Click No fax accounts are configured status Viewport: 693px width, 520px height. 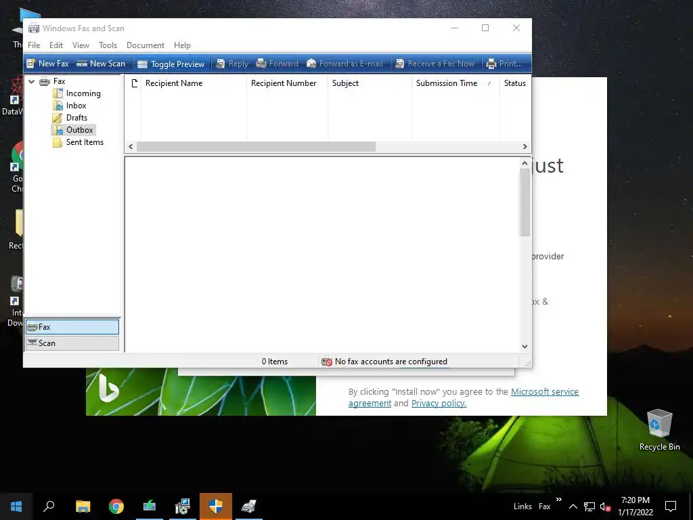384,362
